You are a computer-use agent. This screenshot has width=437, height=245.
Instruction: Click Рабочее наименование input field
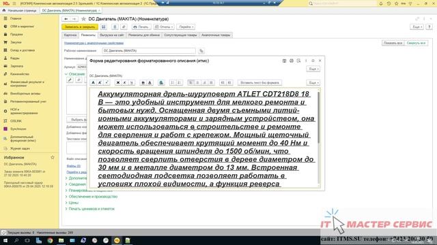point(149,51)
